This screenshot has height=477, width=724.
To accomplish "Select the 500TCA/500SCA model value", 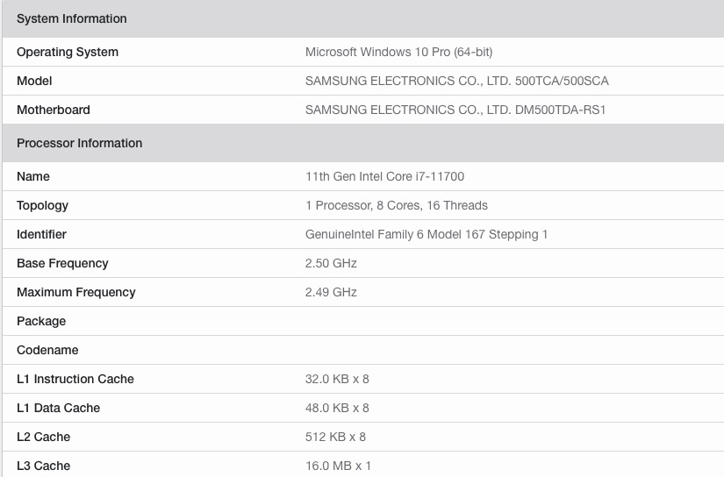I will (456, 81).
